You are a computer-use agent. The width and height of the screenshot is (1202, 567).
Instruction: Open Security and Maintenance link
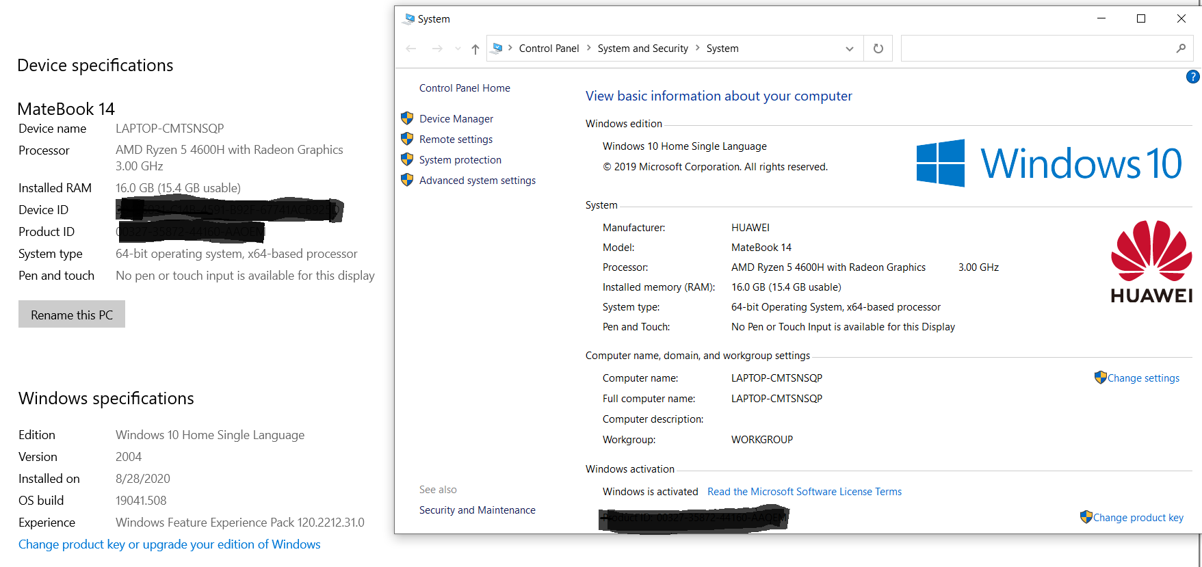tap(478, 510)
